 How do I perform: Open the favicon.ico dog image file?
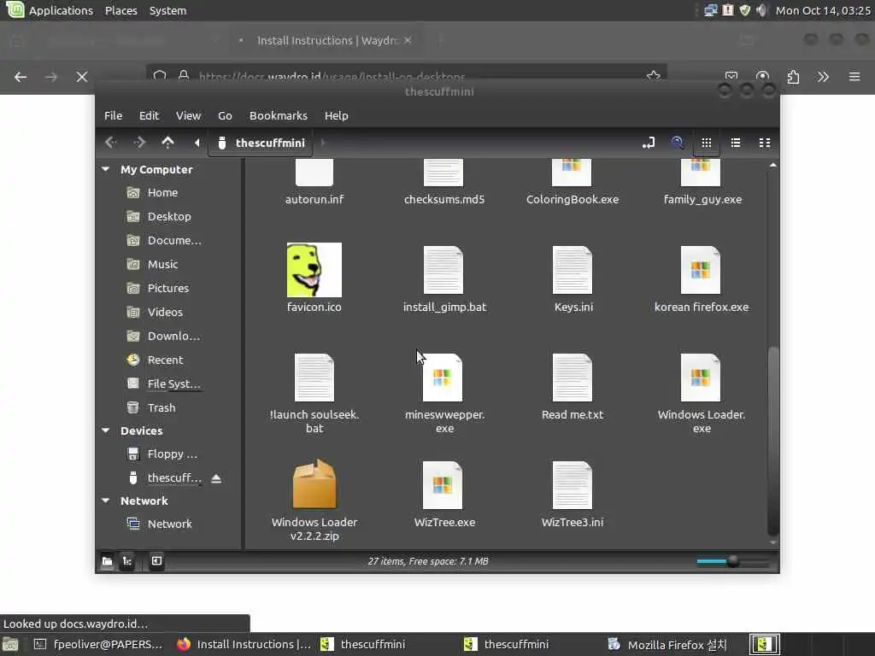314,270
